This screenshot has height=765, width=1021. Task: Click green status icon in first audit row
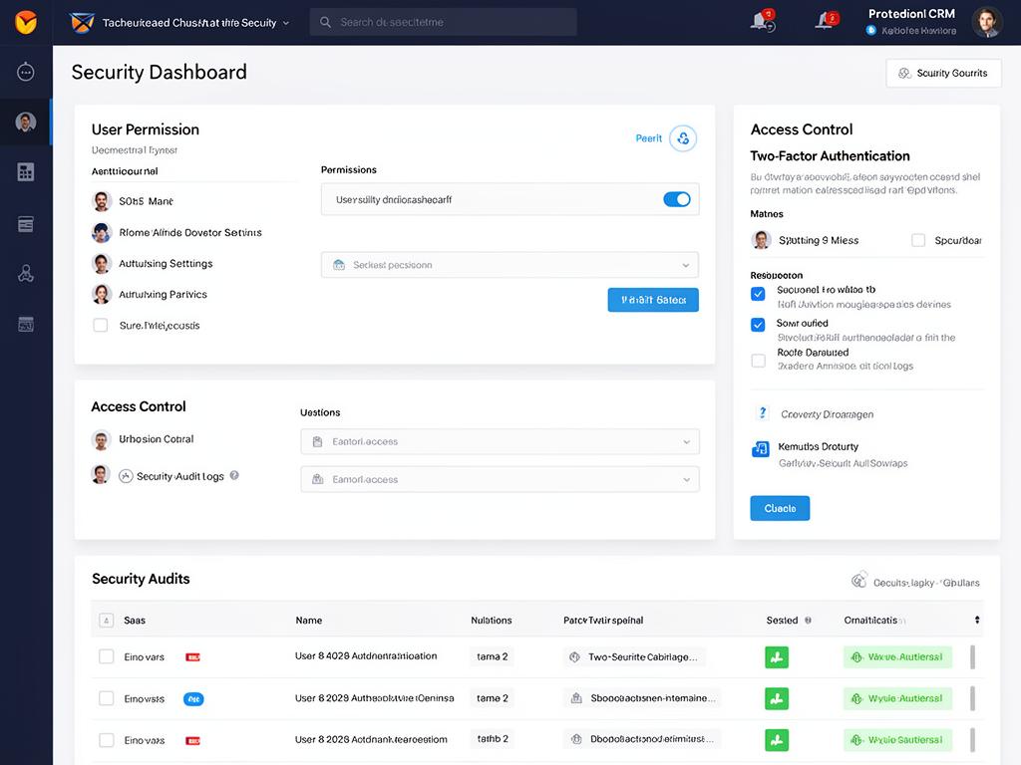(x=776, y=656)
